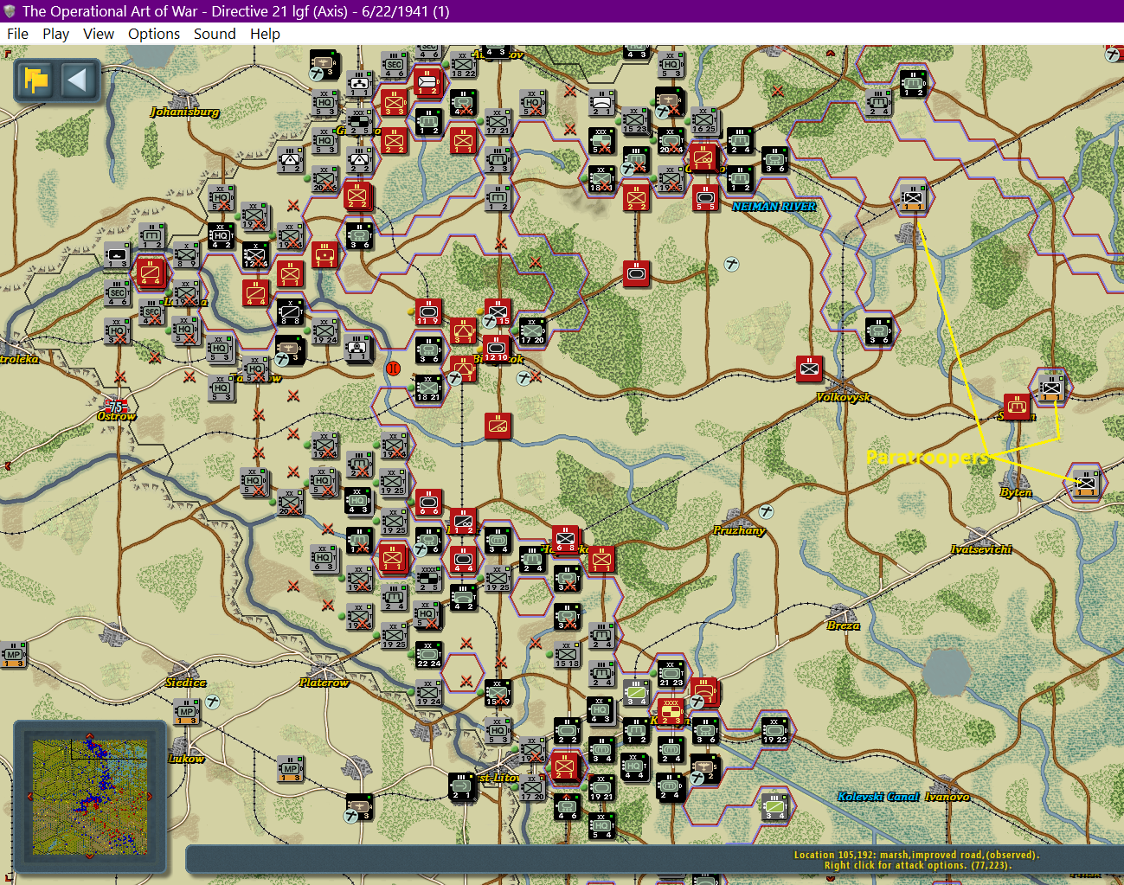Select the black 18-21 division

[x=428, y=388]
